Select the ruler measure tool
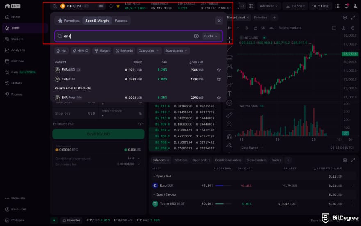 point(230,115)
